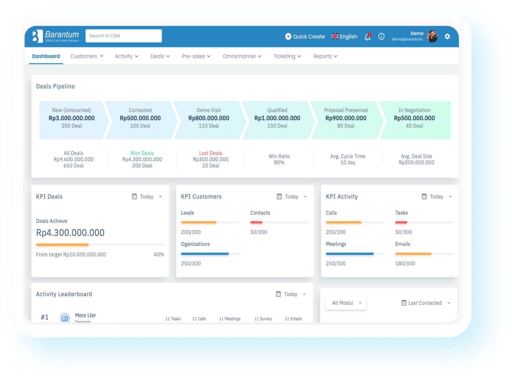Screen dimensions: 512x378
Task: Click the LD avatar for Mera Lter
Action: point(65,318)
